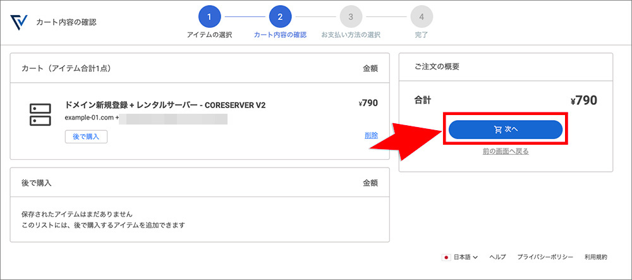Go to step 1 アイテムの選択 circle
The width and height of the screenshot is (632, 280).
[209, 17]
